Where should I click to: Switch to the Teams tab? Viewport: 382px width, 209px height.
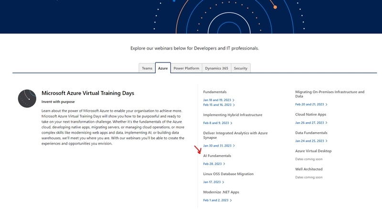pos(147,68)
